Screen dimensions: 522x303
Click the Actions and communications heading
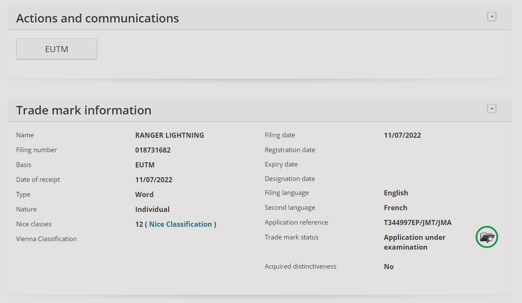[98, 19]
